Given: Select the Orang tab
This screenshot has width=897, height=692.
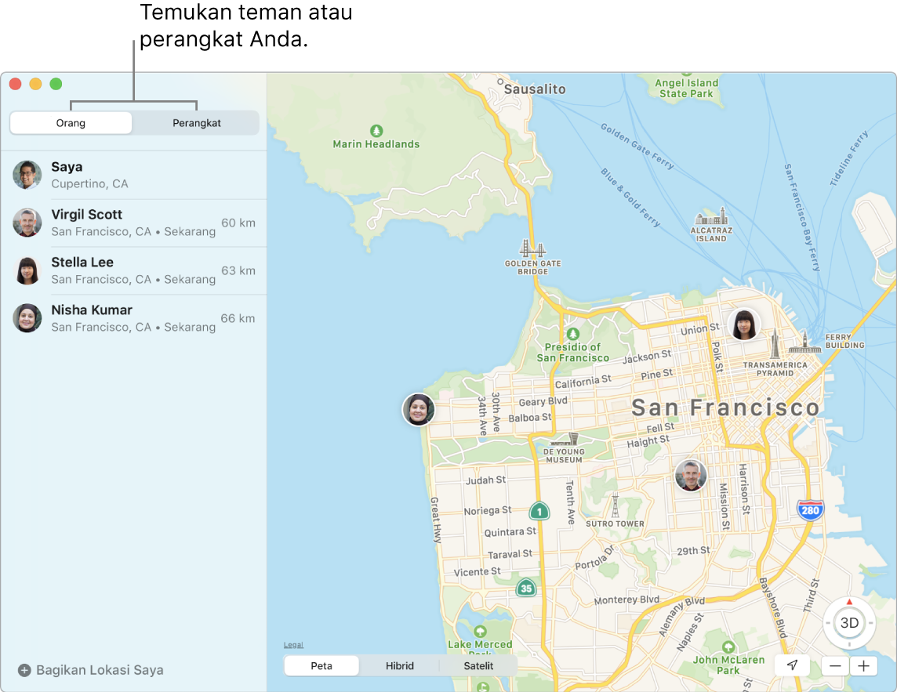Looking at the screenshot, I should point(71,123).
